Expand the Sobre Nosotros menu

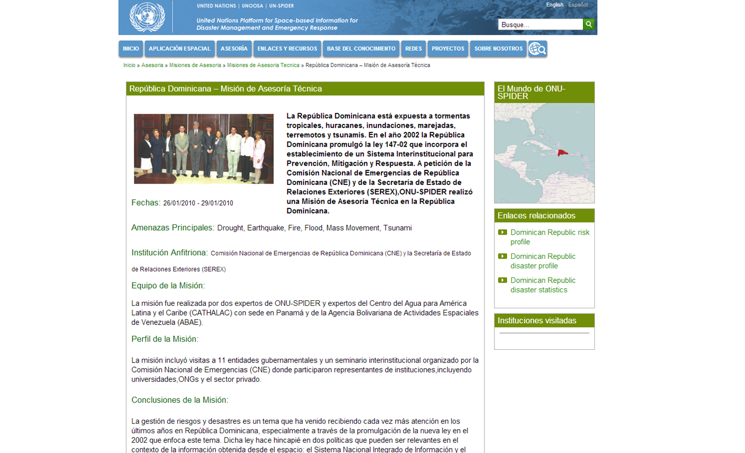coord(498,49)
